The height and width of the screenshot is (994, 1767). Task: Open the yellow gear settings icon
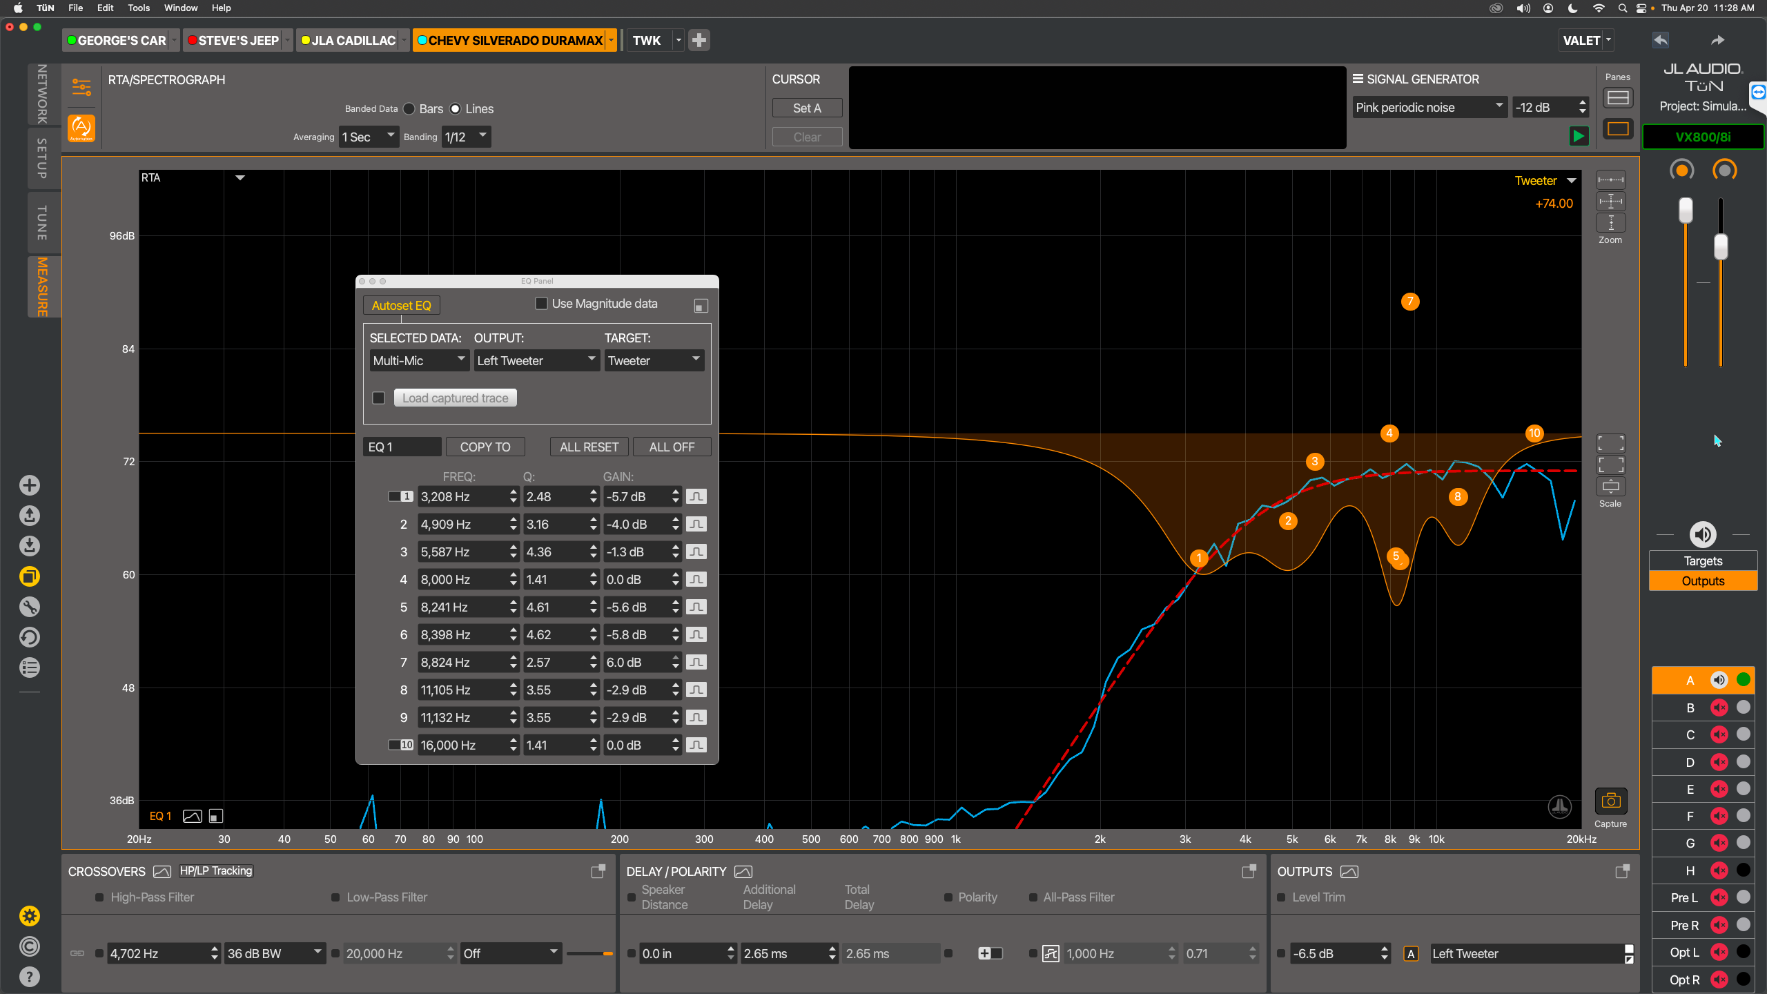coord(29,916)
